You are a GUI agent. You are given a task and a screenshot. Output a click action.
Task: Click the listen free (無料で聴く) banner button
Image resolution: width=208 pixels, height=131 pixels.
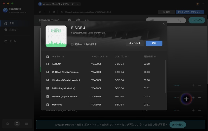click(x=178, y=125)
